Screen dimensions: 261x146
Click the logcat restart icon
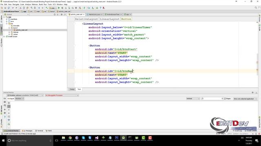(x=9, y=124)
